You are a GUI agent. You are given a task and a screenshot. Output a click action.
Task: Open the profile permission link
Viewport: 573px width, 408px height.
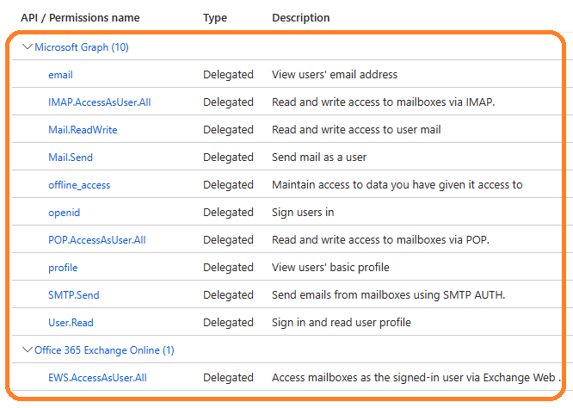coord(63,268)
